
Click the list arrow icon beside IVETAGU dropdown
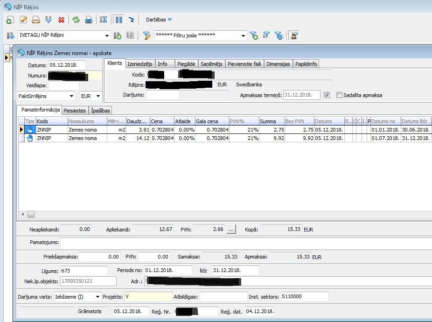click(10, 35)
